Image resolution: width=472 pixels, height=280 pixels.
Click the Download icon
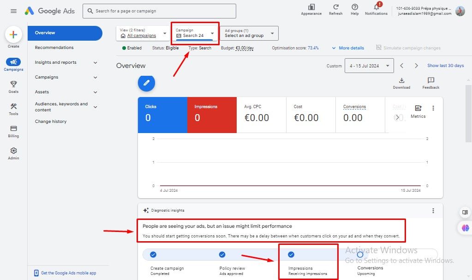coord(401,80)
